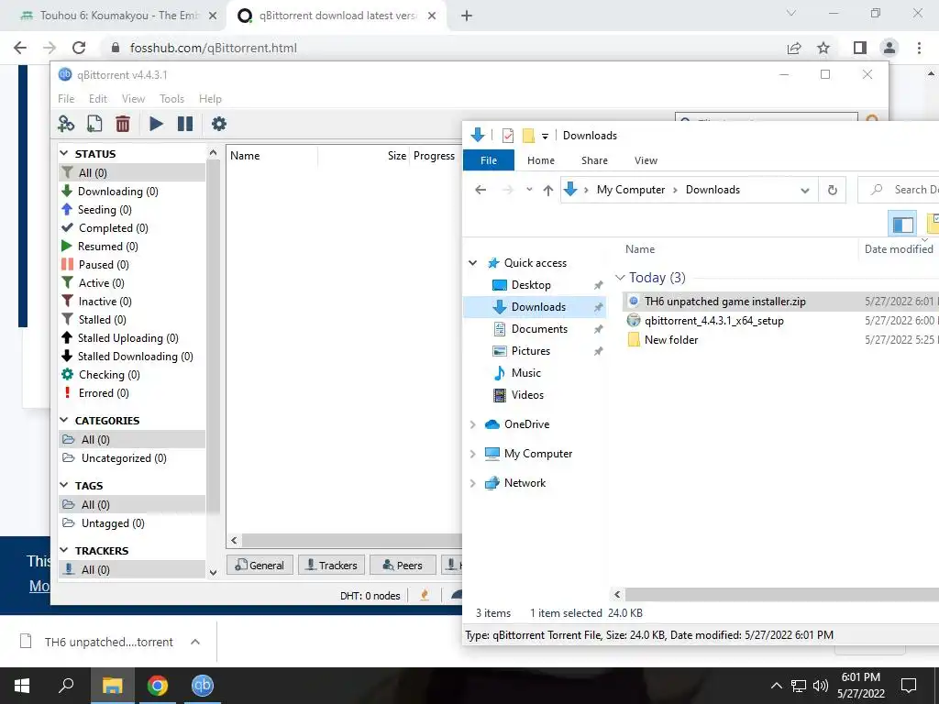The image size is (939, 704).
Task: Collapse the Today (3) file group
Action: pyautogui.click(x=621, y=277)
